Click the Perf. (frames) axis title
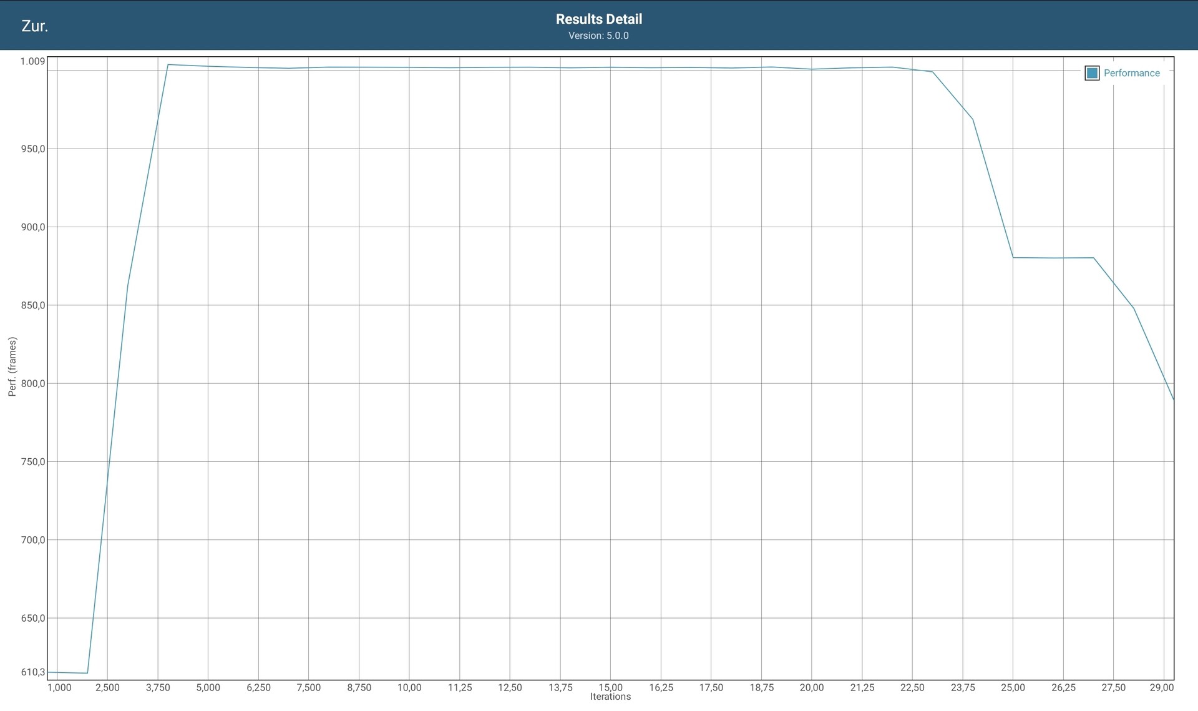Screen dimensions: 1198x711 pos(12,366)
